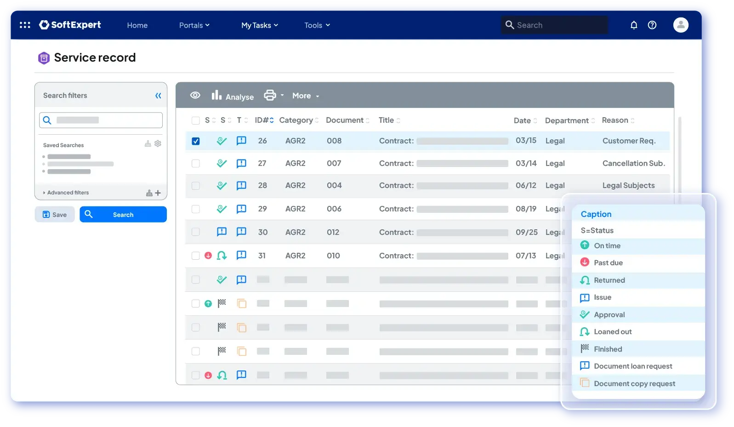The height and width of the screenshot is (427, 734).
Task: Sort by the Document column
Action: (347, 120)
